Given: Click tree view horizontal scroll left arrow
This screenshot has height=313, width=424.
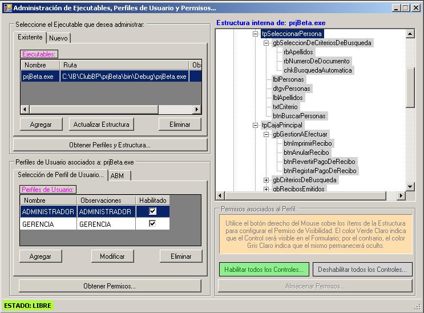Looking at the screenshot, I should [x=220, y=195].
